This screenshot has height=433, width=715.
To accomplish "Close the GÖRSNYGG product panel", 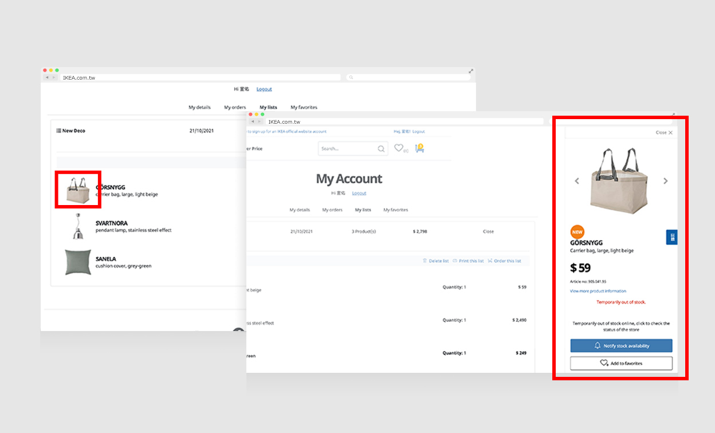I will pyautogui.click(x=664, y=132).
